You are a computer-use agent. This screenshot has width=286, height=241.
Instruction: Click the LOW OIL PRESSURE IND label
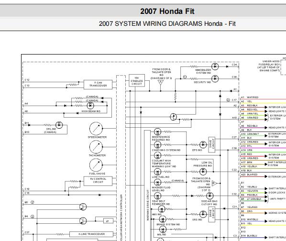pyautogui.click(x=203, y=164)
